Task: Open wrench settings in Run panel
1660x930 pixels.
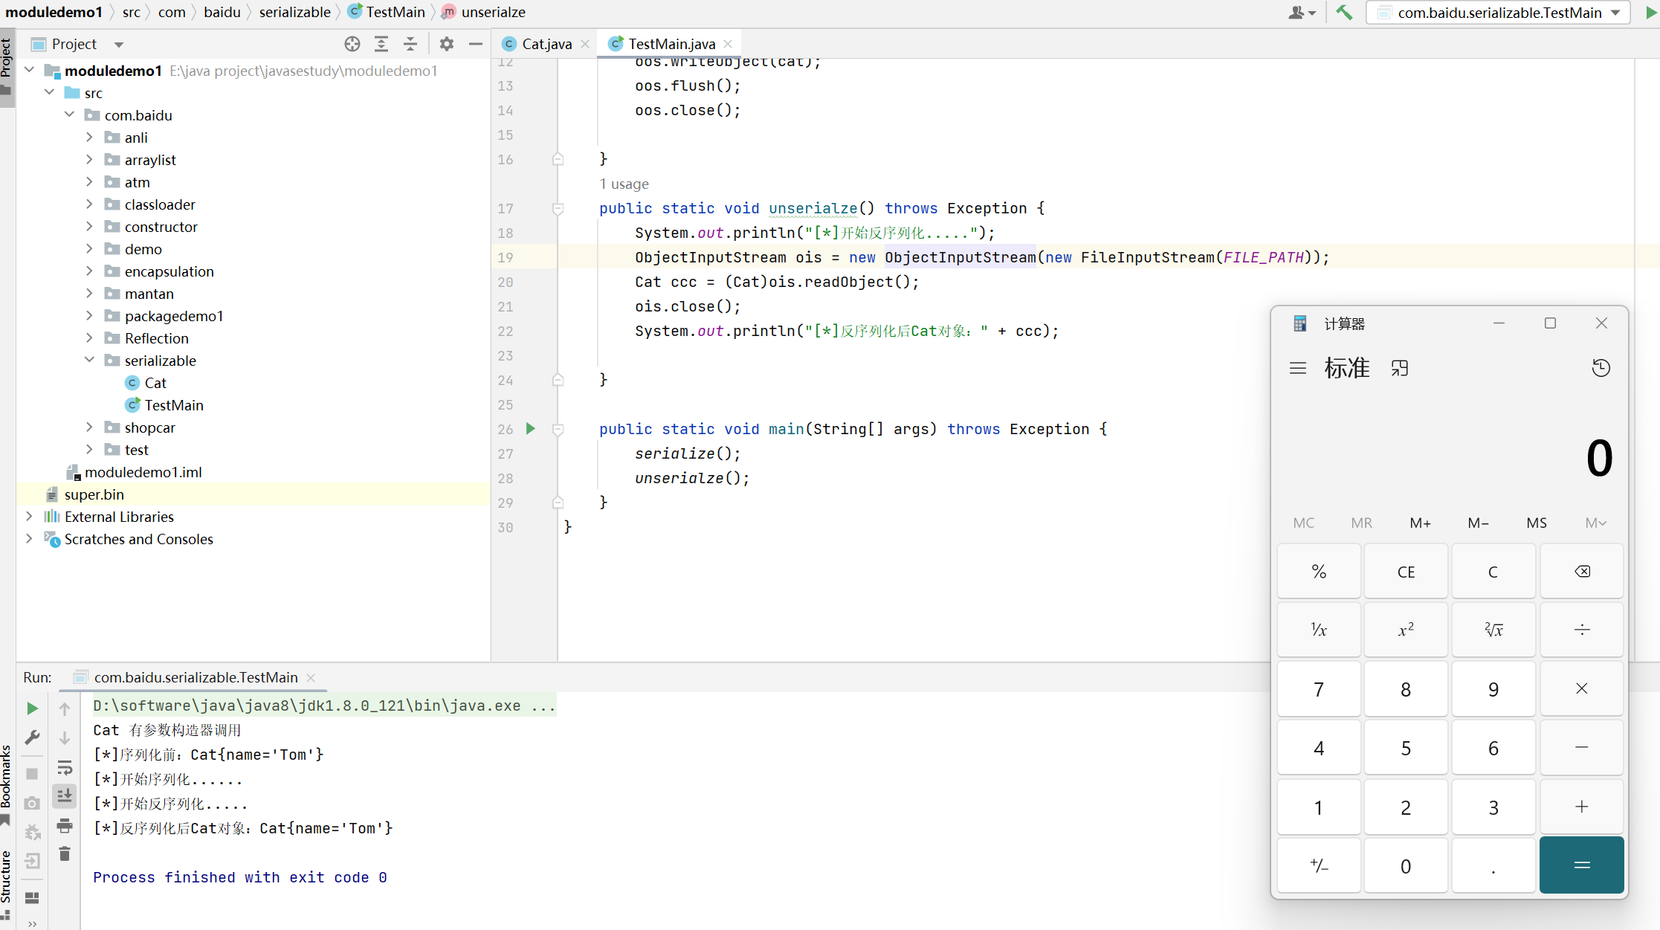Action: [x=32, y=737]
